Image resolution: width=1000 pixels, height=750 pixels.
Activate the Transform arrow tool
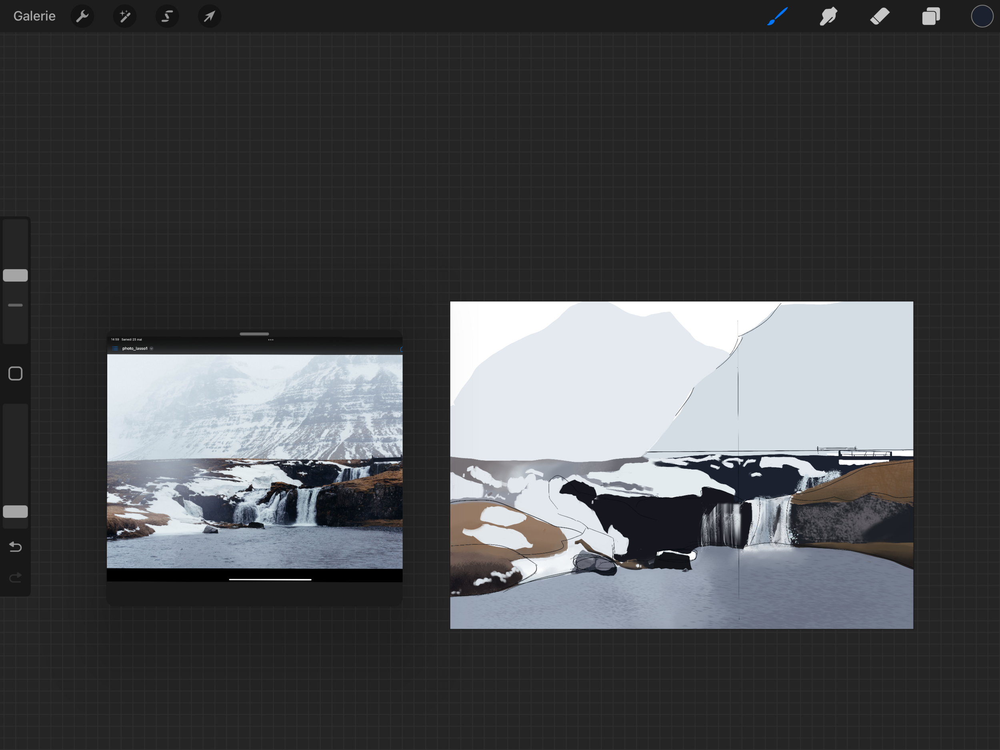[x=209, y=17]
